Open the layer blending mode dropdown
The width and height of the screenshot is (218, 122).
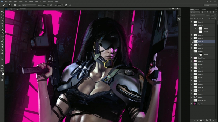197,15
